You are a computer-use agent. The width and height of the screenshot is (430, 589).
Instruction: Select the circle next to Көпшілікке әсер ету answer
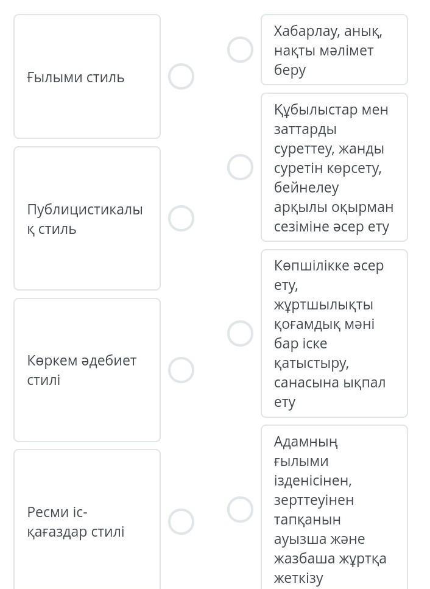click(x=240, y=334)
